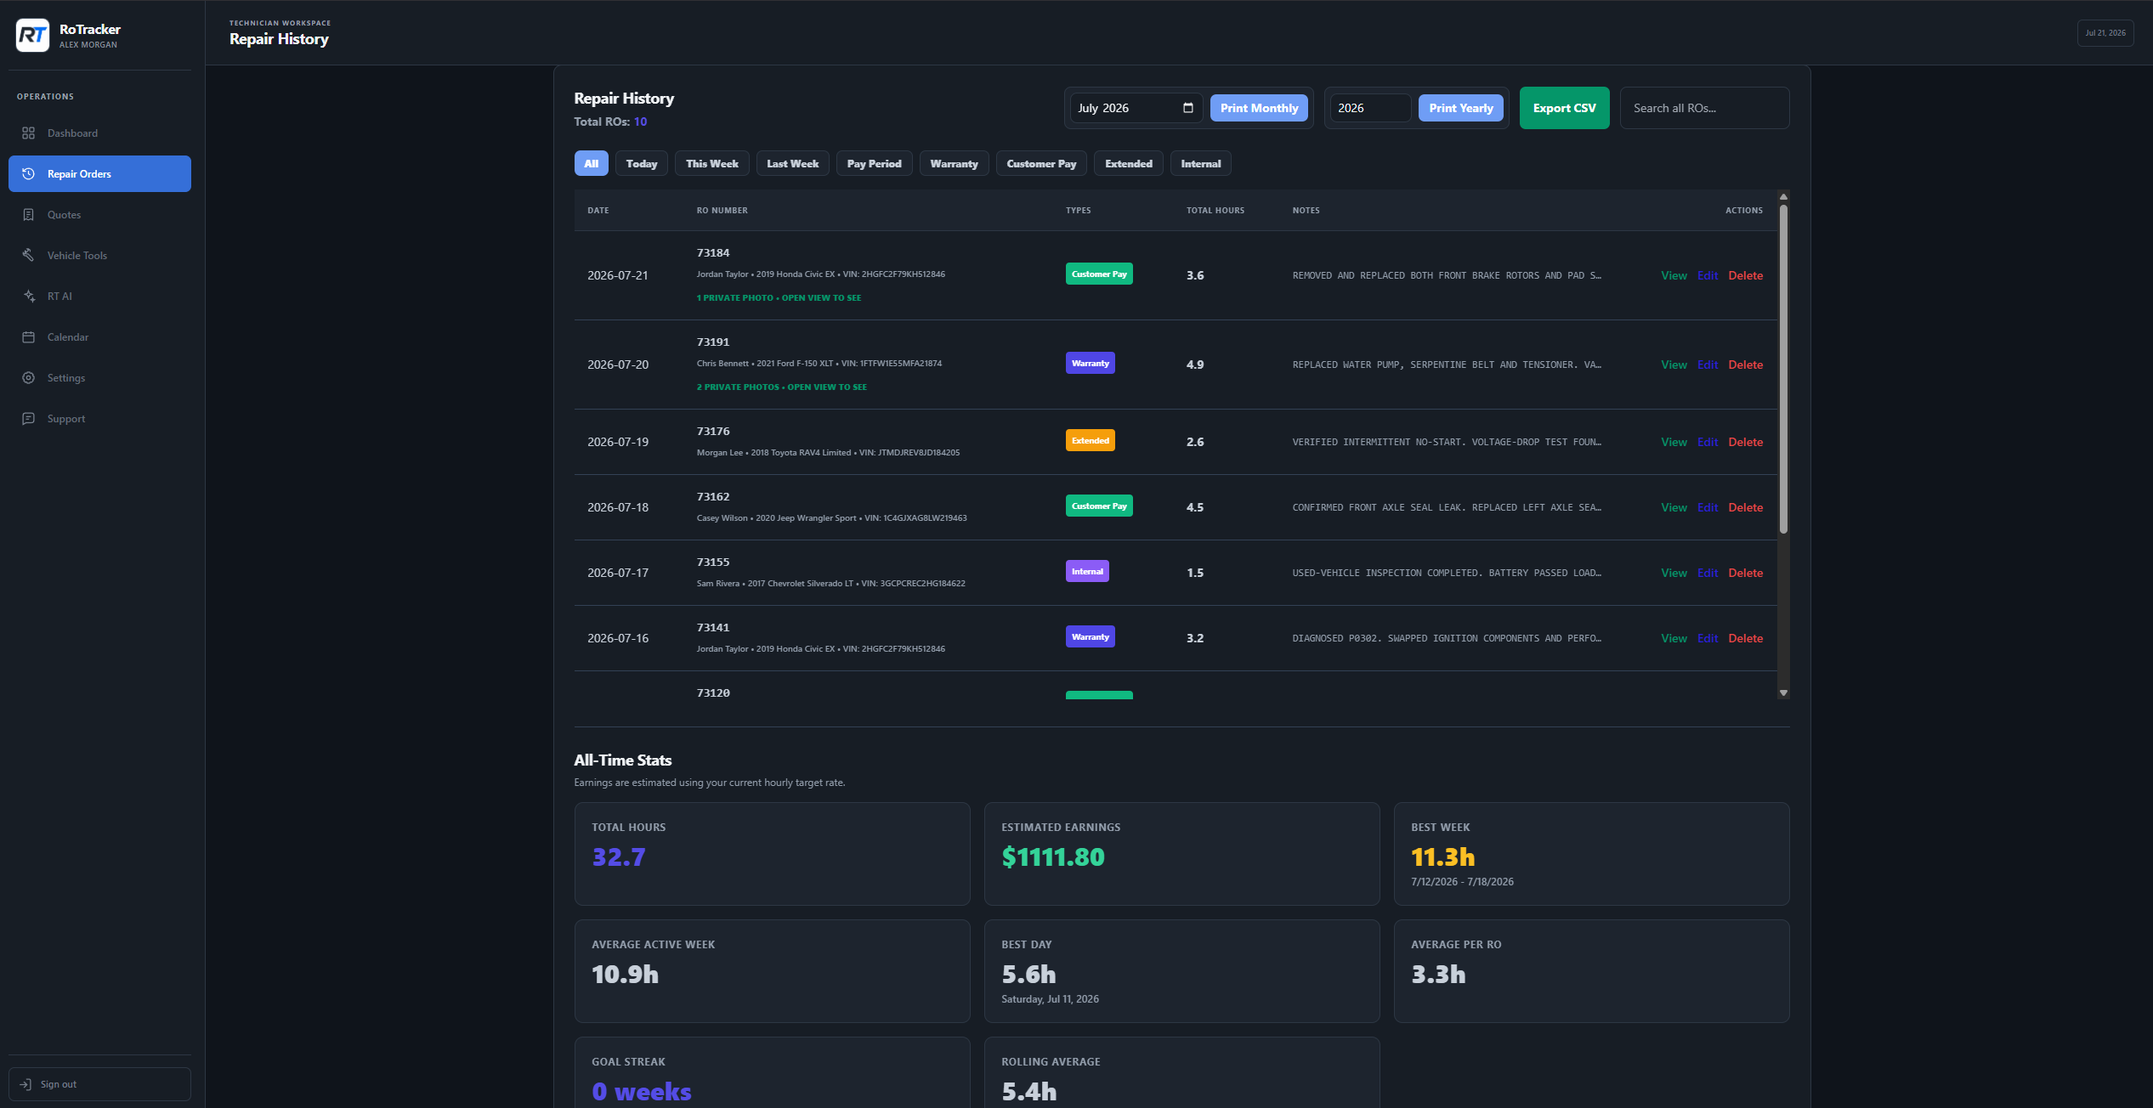This screenshot has height=1108, width=2153.
Task: Click the RoTracker RT logo icon
Action: 32,36
